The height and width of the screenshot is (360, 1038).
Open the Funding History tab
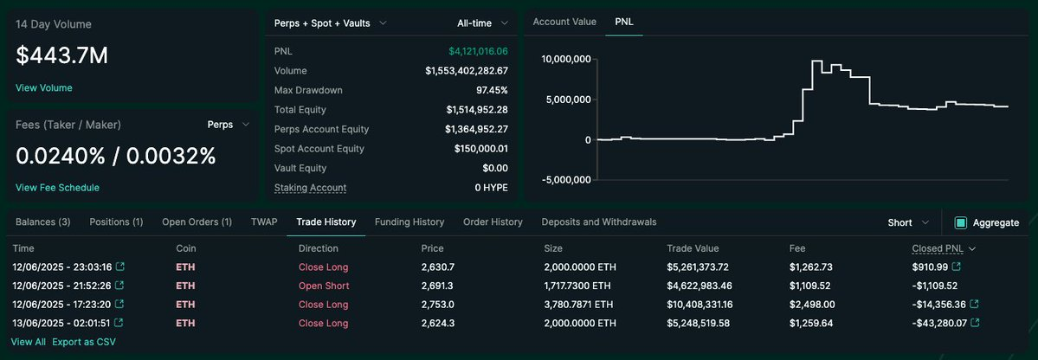click(409, 222)
